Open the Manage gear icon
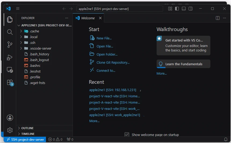 (x=10, y=130)
